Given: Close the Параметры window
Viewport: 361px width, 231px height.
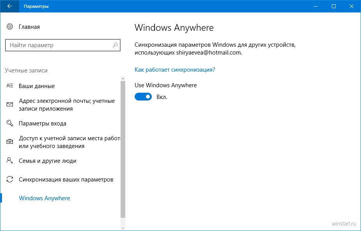Looking at the screenshot, I should (352, 6).
